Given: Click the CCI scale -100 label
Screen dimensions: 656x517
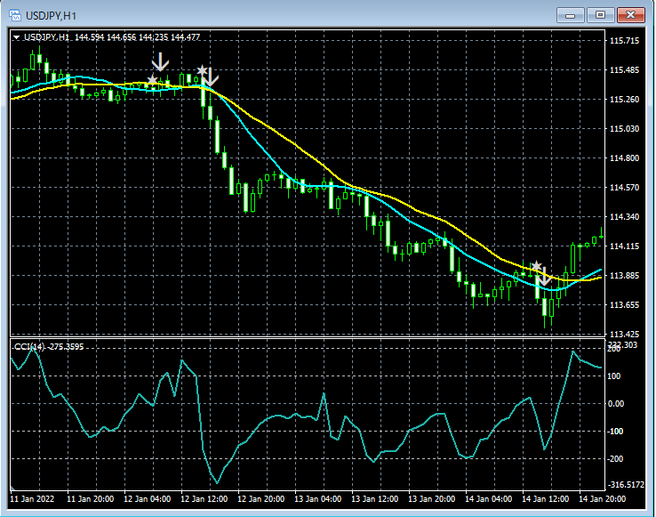Looking at the screenshot, I should [x=615, y=431].
